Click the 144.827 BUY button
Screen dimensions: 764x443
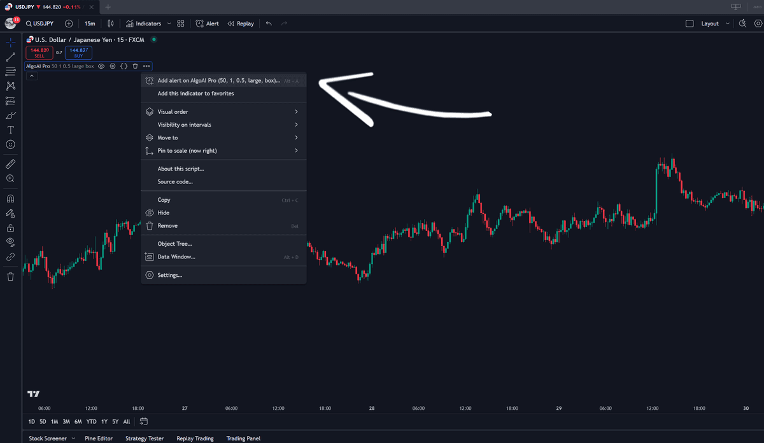(x=79, y=52)
